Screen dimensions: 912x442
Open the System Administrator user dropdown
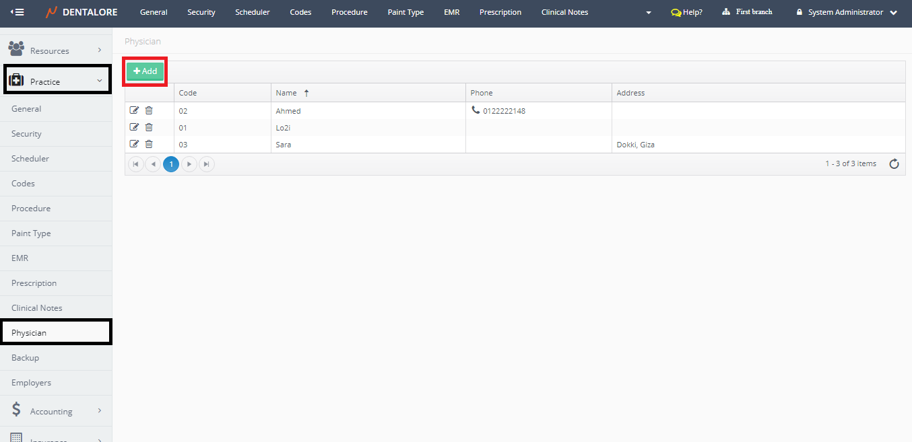point(847,12)
